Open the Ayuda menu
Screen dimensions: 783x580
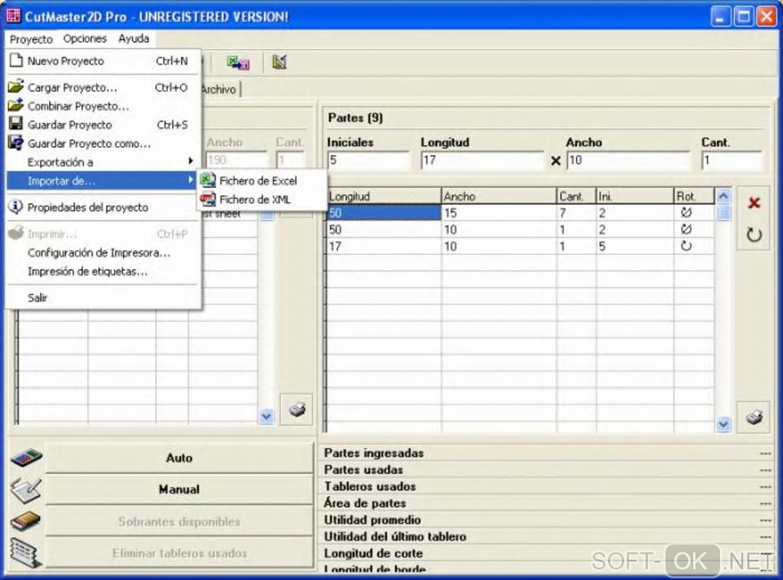click(134, 38)
